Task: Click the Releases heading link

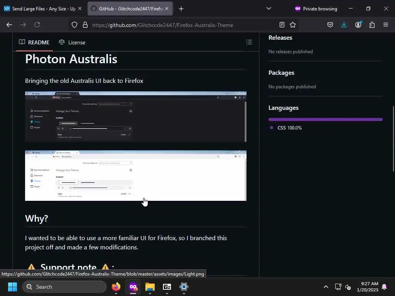Action: point(280,38)
